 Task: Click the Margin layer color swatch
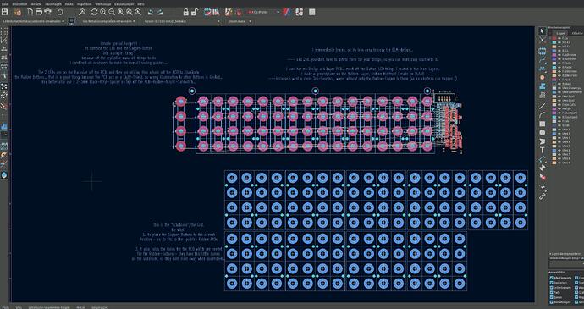click(554, 109)
